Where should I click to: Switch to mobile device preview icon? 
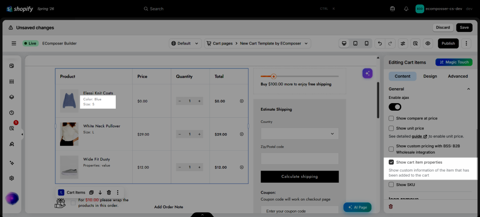click(367, 44)
